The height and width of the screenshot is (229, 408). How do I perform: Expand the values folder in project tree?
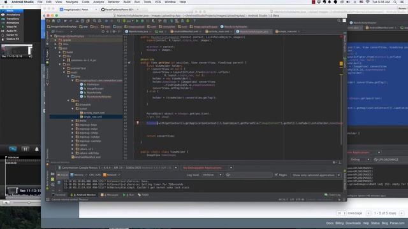(73, 145)
